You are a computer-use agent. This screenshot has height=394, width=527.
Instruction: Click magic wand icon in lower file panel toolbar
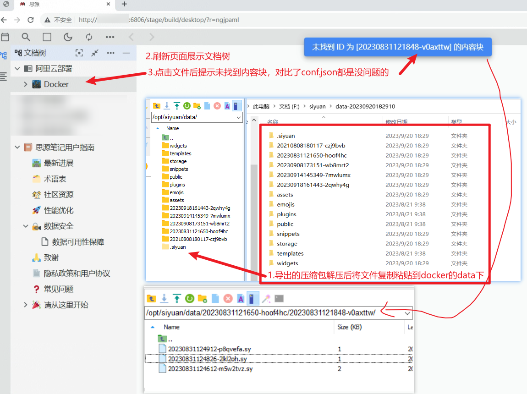(266, 298)
